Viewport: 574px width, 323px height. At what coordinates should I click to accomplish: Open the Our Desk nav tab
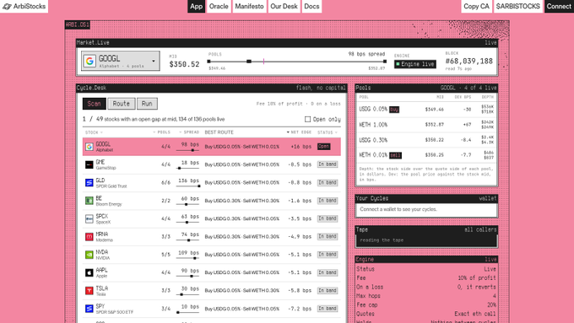pyautogui.click(x=284, y=6)
